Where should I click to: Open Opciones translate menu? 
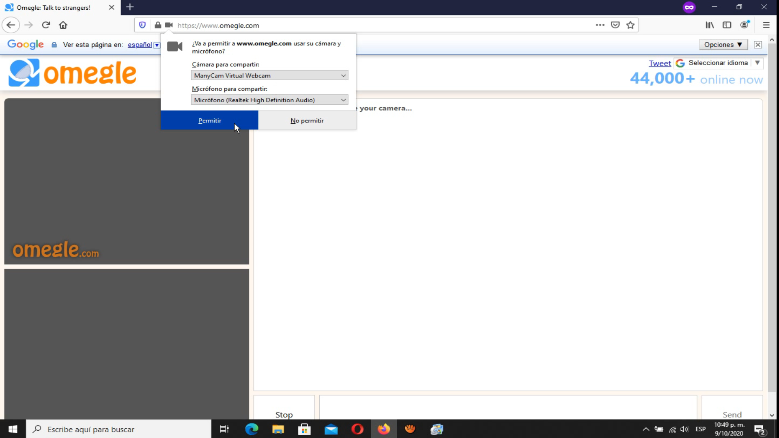click(x=723, y=45)
